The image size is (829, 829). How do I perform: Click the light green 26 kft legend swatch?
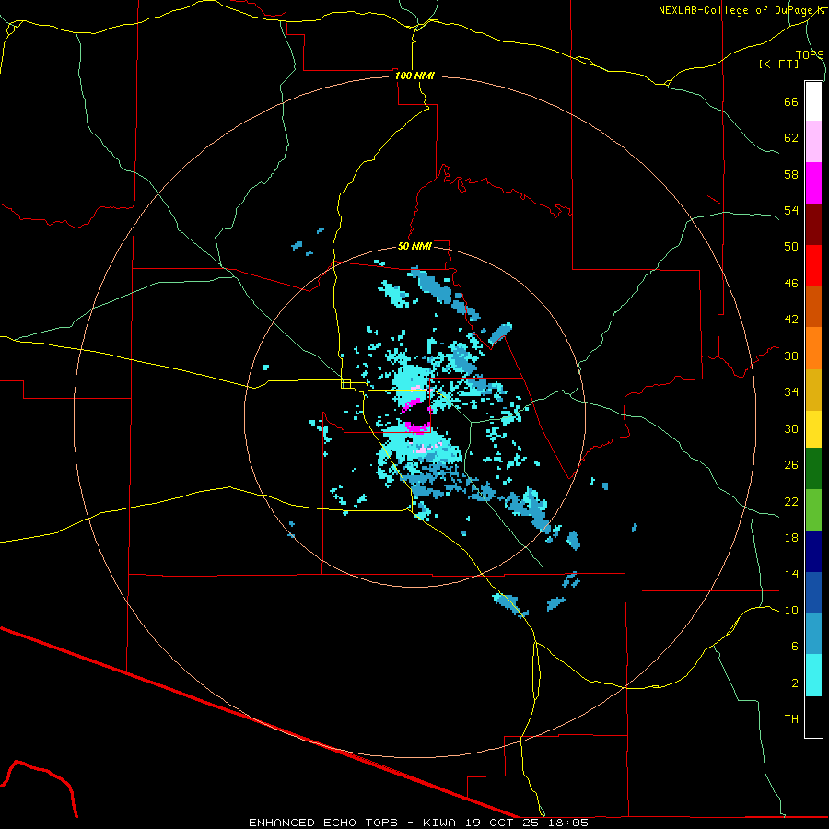click(813, 509)
